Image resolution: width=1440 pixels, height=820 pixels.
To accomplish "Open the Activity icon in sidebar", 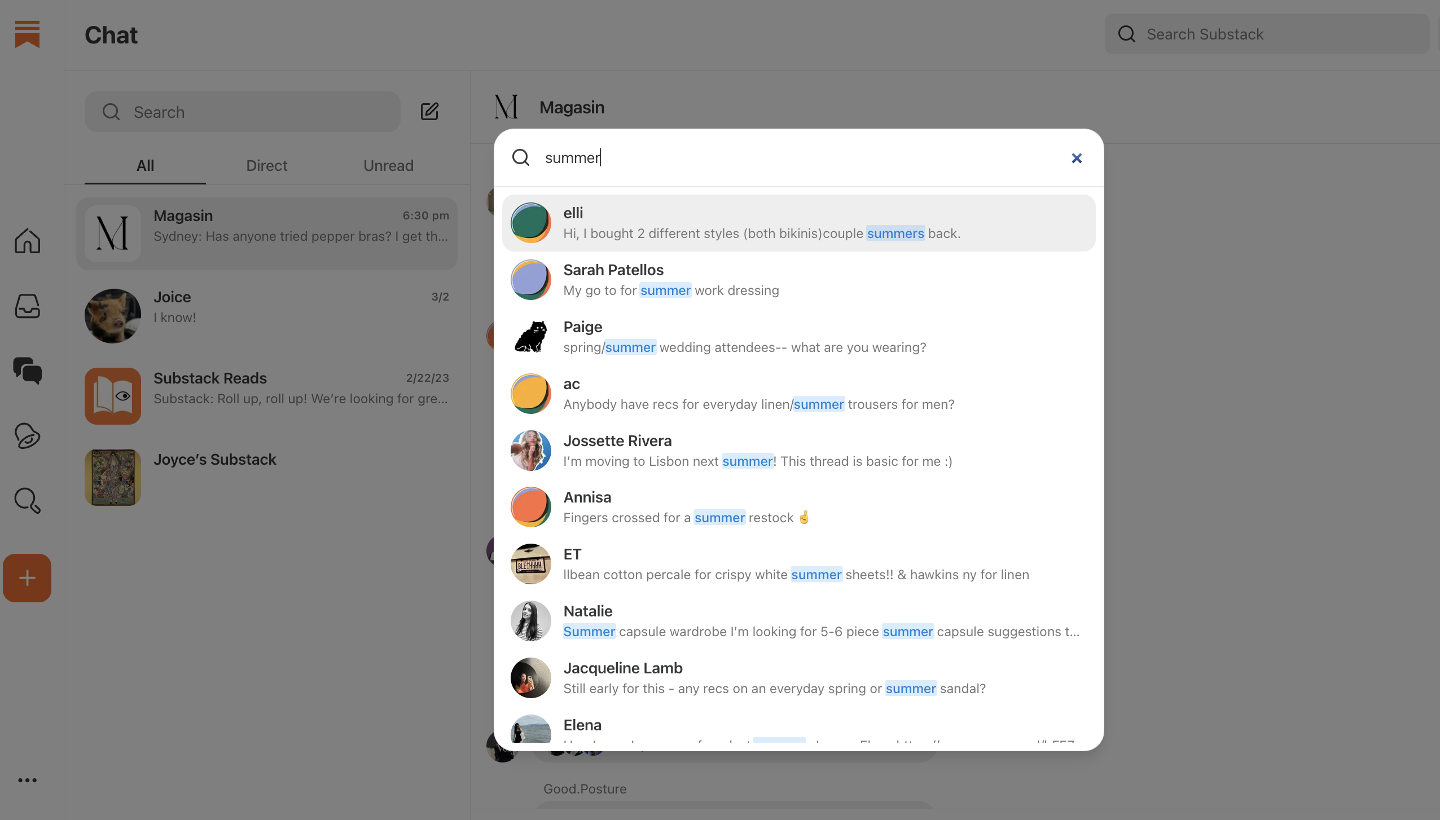I will tap(27, 435).
